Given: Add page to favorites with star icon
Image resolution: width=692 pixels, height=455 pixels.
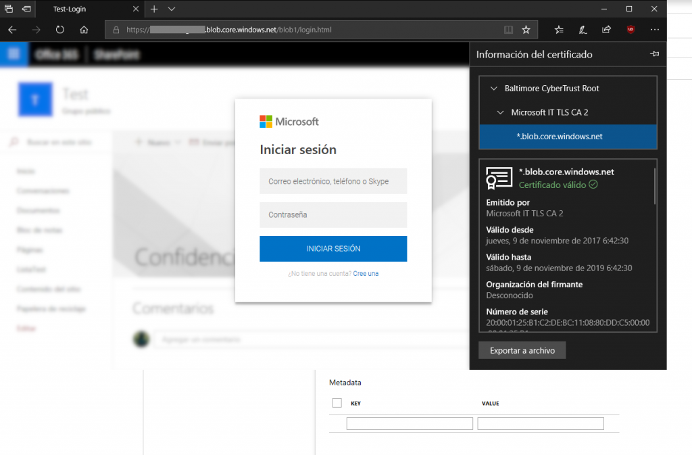Looking at the screenshot, I should pyautogui.click(x=526, y=30).
